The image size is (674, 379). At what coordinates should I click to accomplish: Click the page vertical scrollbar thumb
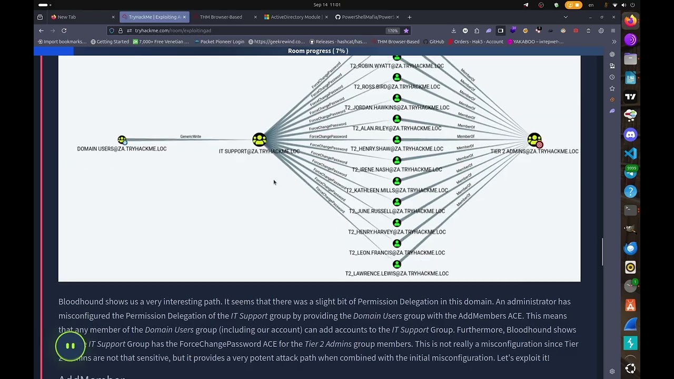click(603, 252)
